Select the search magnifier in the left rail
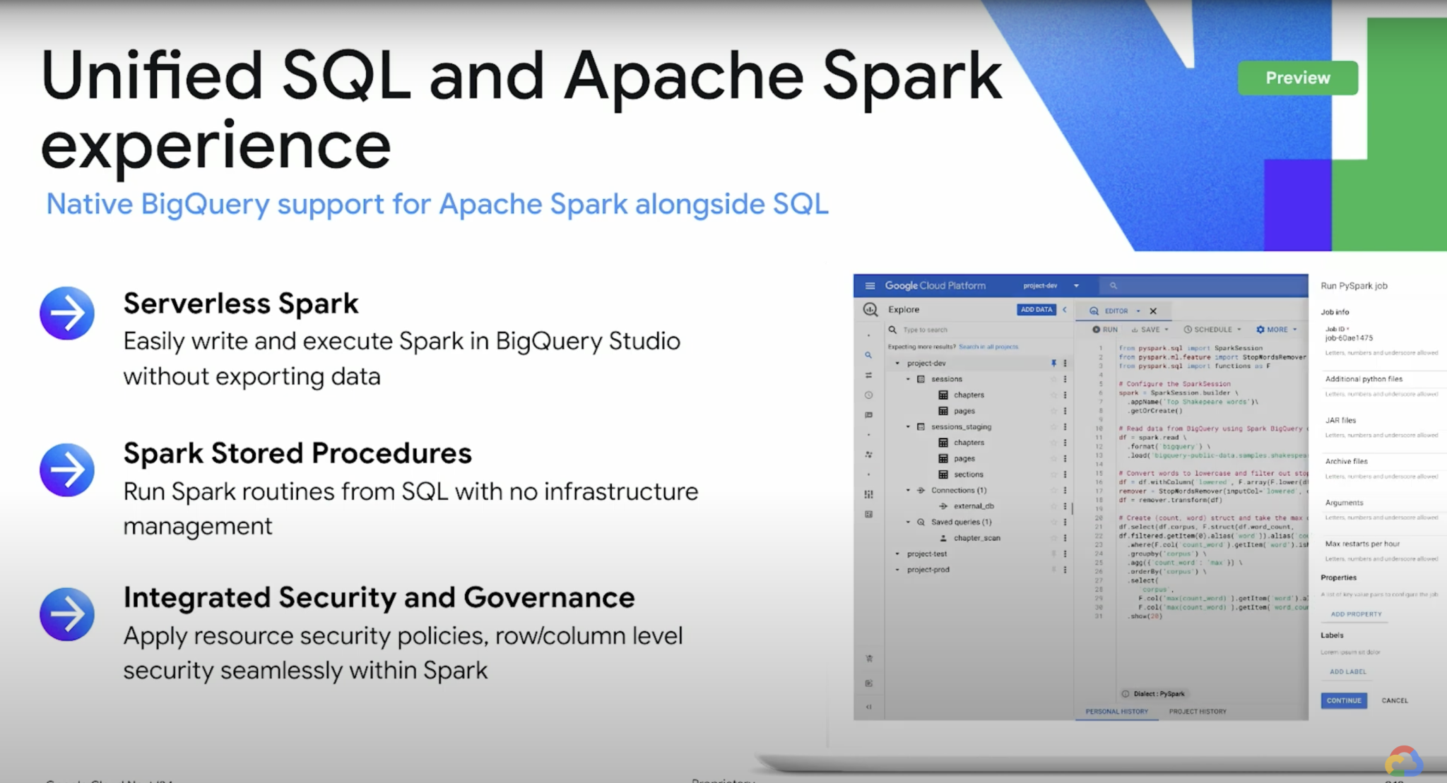 869,355
